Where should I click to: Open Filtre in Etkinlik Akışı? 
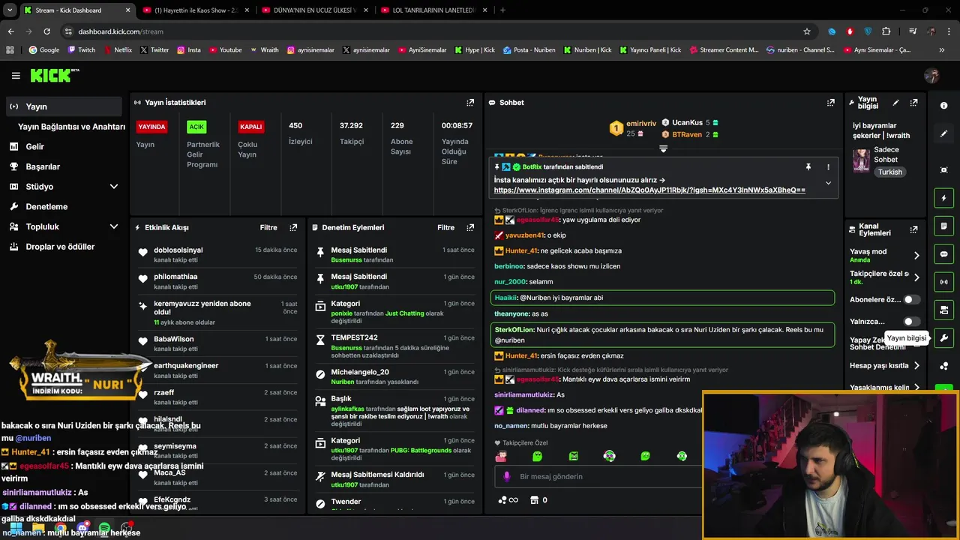pyautogui.click(x=268, y=227)
